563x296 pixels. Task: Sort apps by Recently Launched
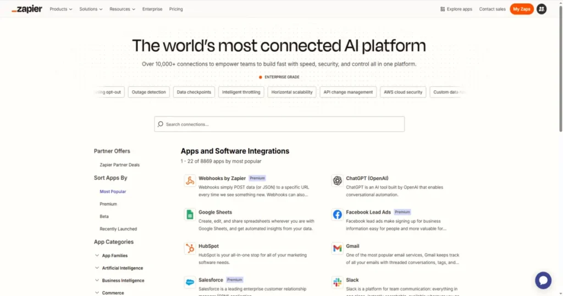[118, 229]
